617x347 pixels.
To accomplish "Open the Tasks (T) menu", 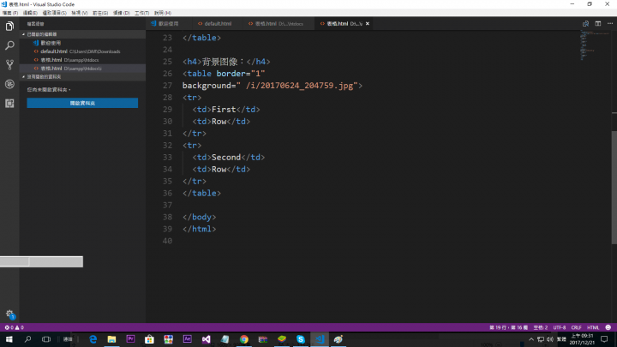I will pyautogui.click(x=141, y=13).
